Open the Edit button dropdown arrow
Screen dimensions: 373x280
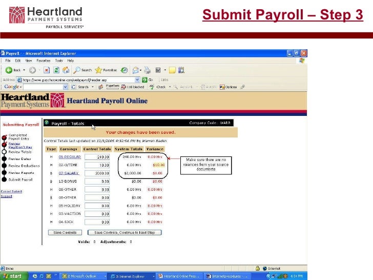(165, 70)
